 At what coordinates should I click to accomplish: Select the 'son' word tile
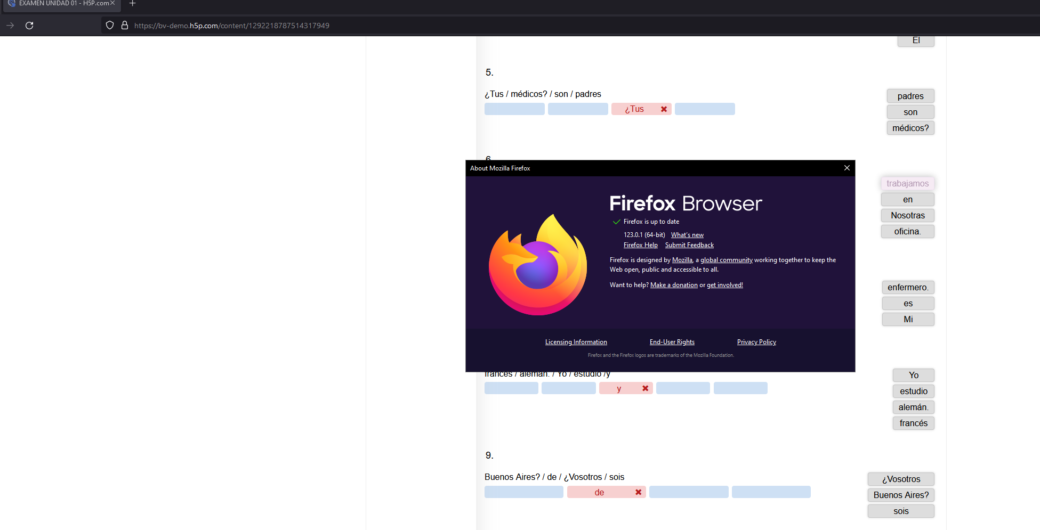point(910,112)
